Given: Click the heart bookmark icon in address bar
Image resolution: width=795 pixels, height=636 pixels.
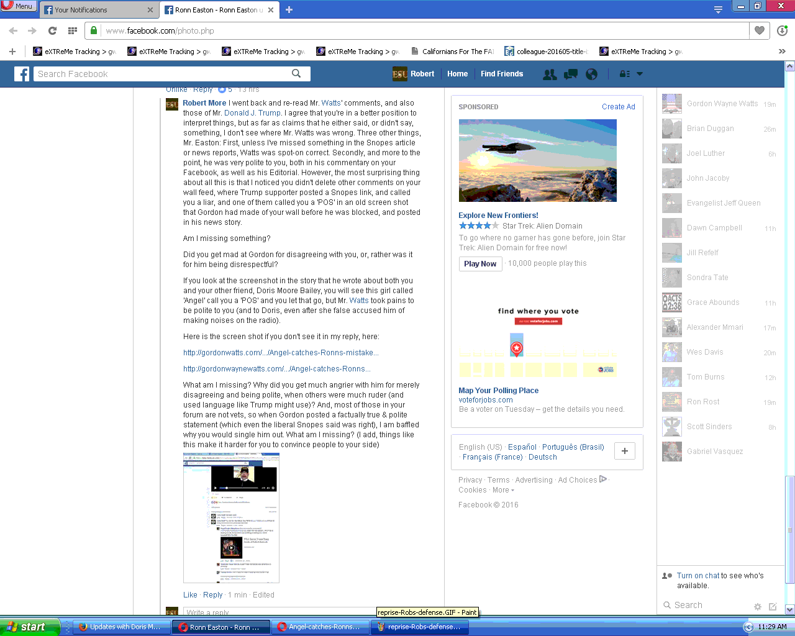Looking at the screenshot, I should point(759,30).
